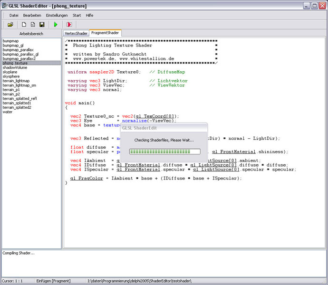Viewport: 328px width, 285px height.
Task: Create a new blank shader file
Action: [x=24, y=24]
